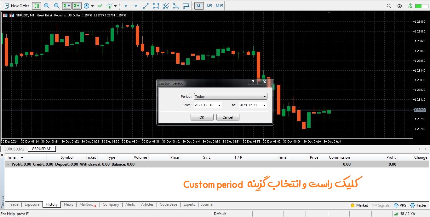Select the GBPUSD,M1 chart tab
Screen dimensions: 430x217
click(42, 149)
